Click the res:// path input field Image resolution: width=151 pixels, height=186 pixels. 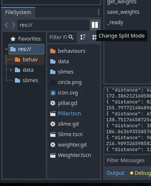pos(54,25)
